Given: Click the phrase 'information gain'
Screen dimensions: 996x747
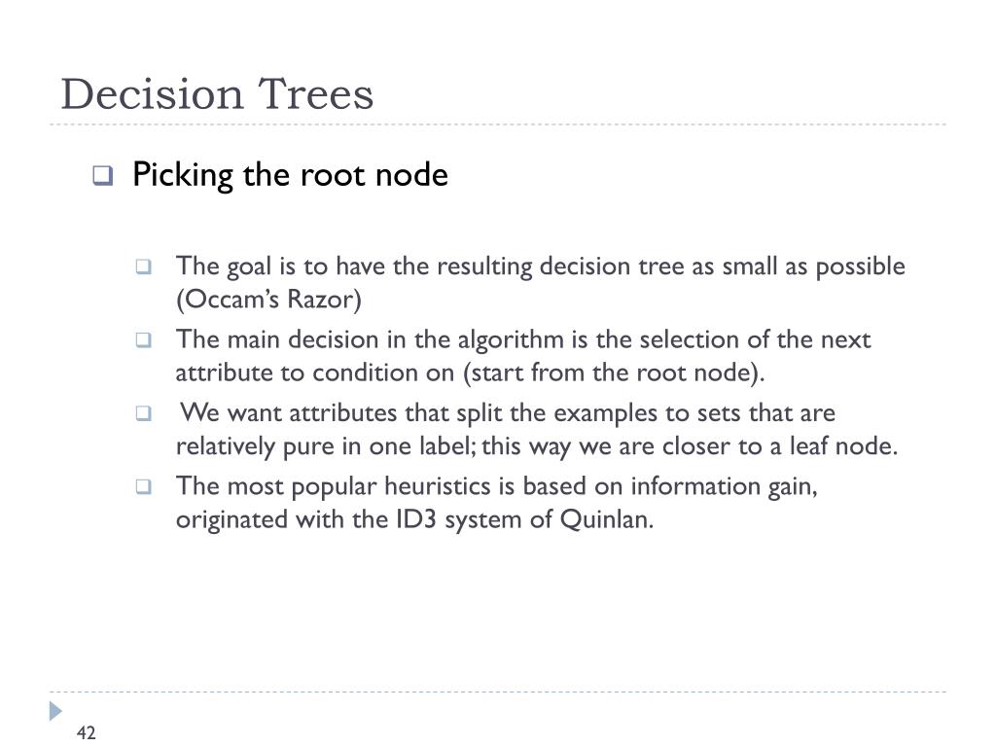Looking at the screenshot, I should pos(723,486).
